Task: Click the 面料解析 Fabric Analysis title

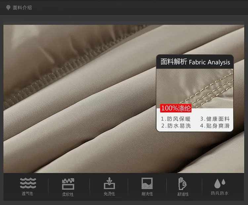Action: [195, 62]
